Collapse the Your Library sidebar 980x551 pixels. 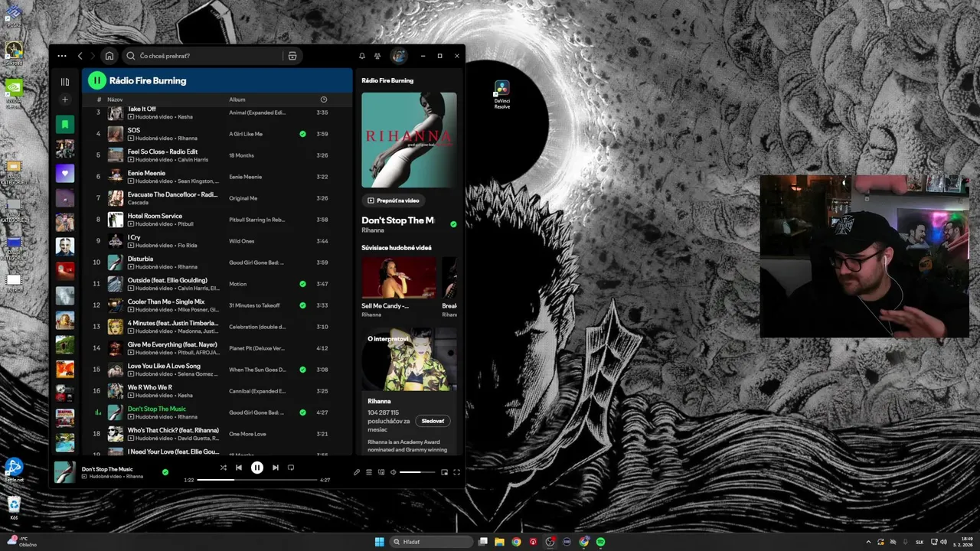pyautogui.click(x=65, y=81)
